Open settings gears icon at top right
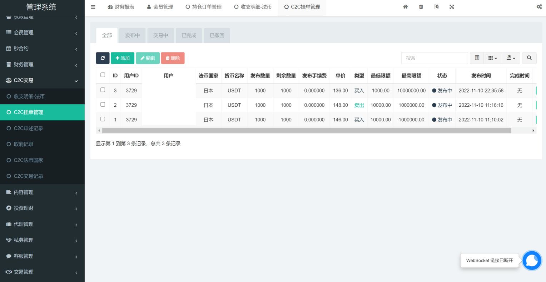Image resolution: width=546 pixels, height=282 pixels. coord(539,7)
